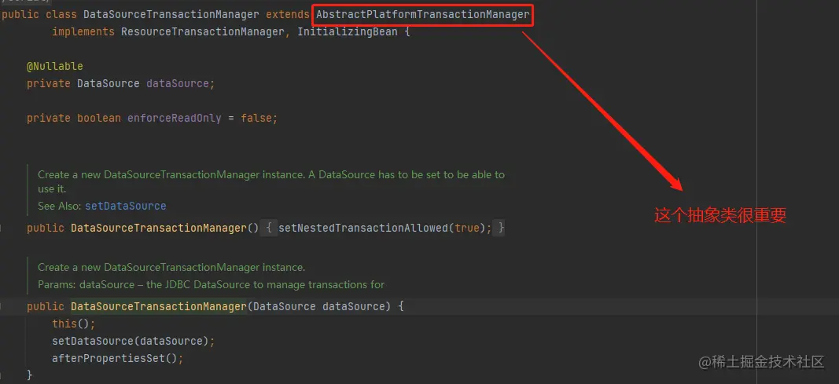Click the false literal assigned to enforceReadOnly
Viewport: 839px width, 384px height.
tap(256, 118)
